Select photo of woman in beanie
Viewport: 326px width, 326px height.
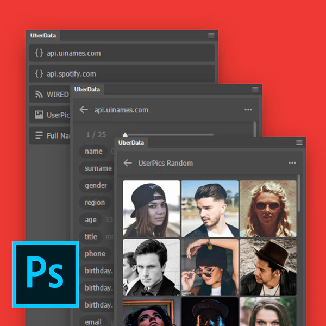(210, 267)
